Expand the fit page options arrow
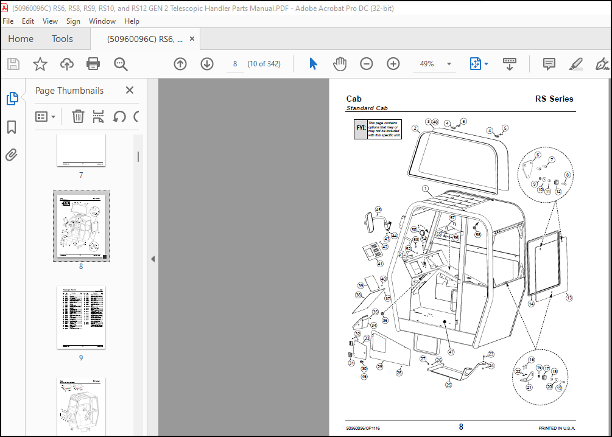 487,64
